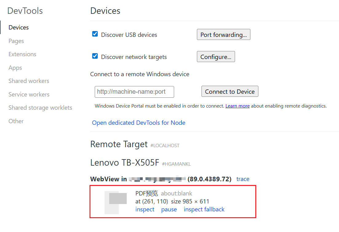Viewport: 339px width, 232px height.
Task: Uncheck Discover network targets checkbox
Action: [x=95, y=56]
